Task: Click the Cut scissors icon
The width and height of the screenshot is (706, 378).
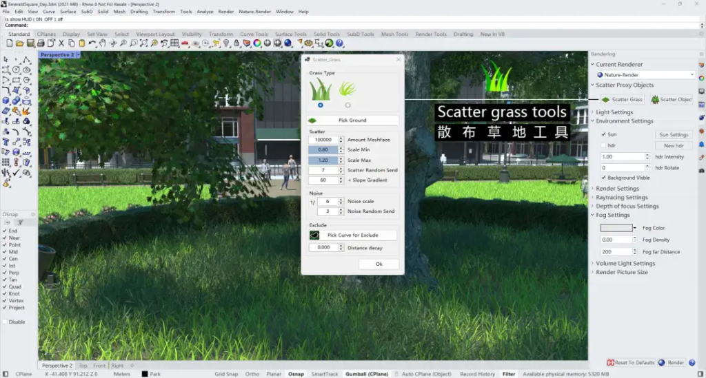Action: 61,43
